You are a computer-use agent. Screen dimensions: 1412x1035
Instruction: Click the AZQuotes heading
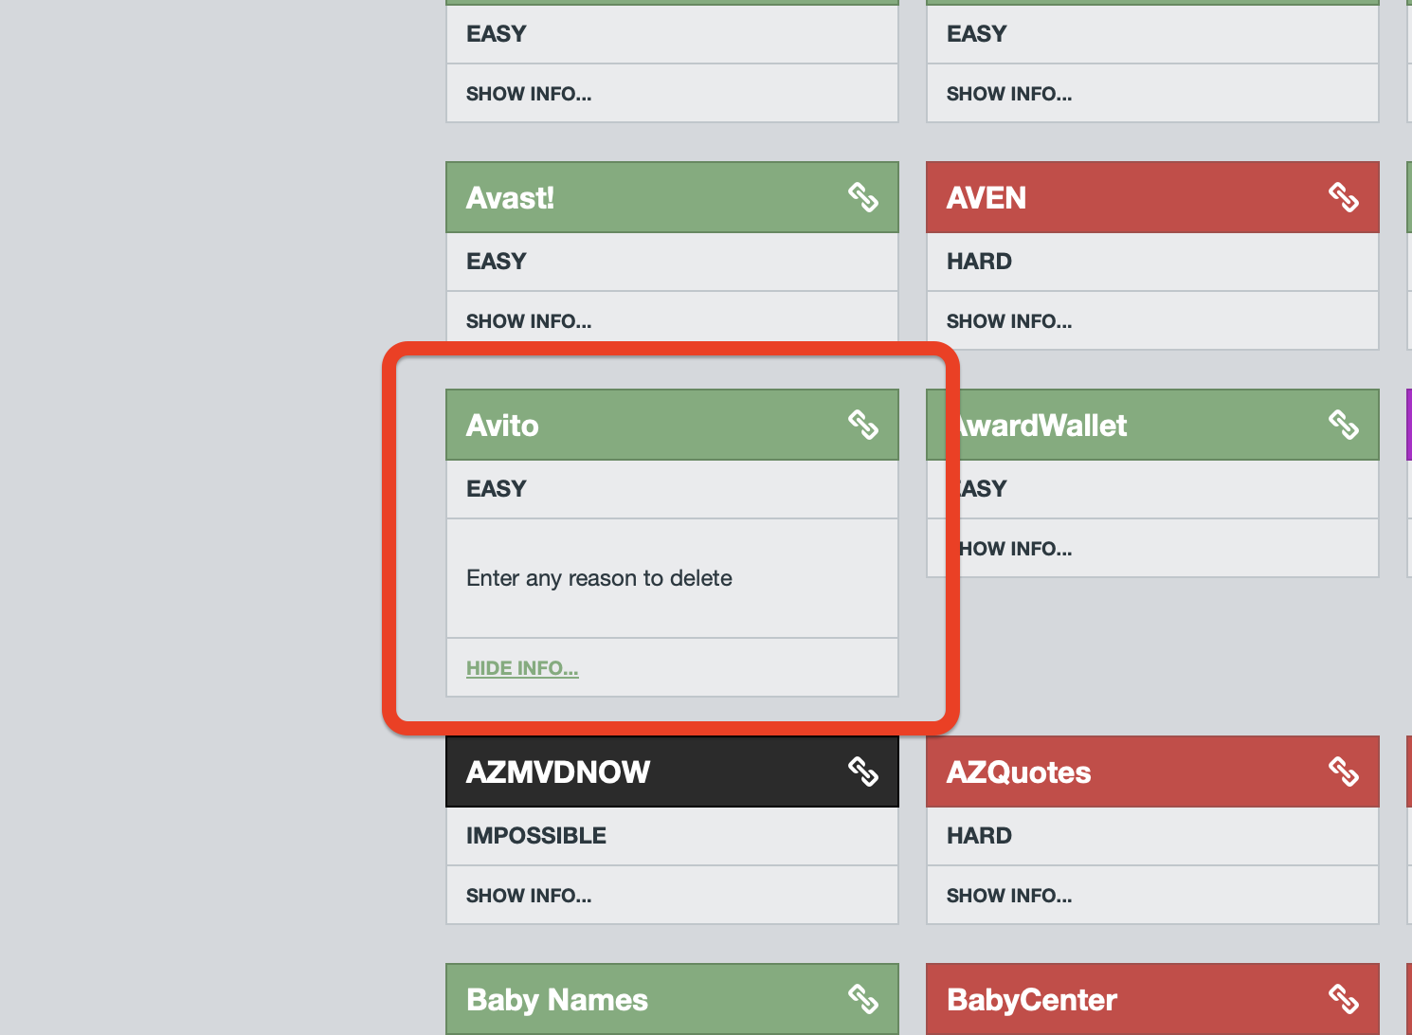[1019, 772]
